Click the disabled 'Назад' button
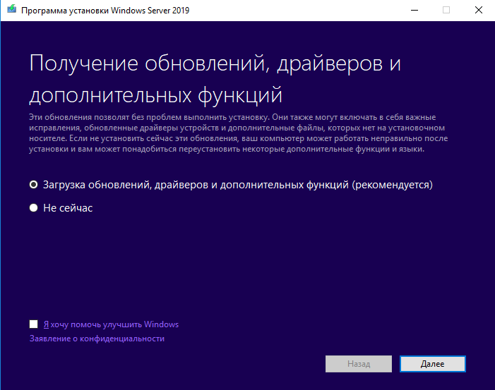Screen dimensions: 495x390 [358, 364]
